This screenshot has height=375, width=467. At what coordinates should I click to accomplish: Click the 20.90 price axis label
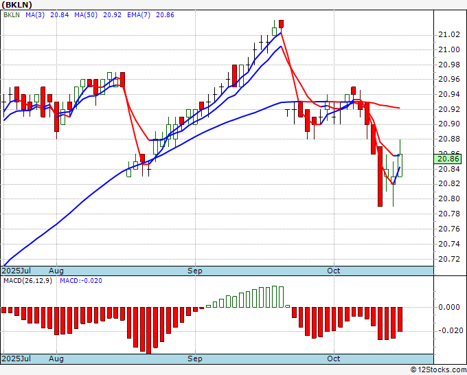click(449, 124)
